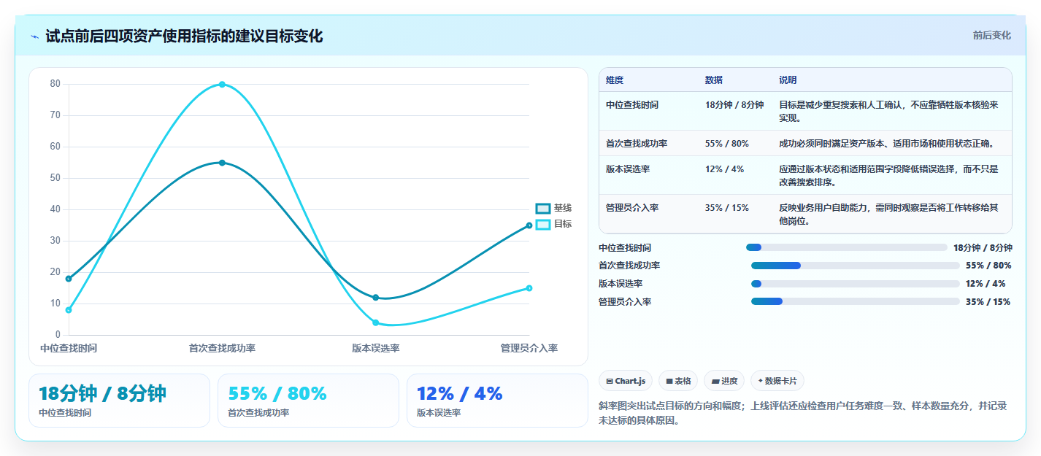Toggle the 目标 legend entry

[553, 224]
